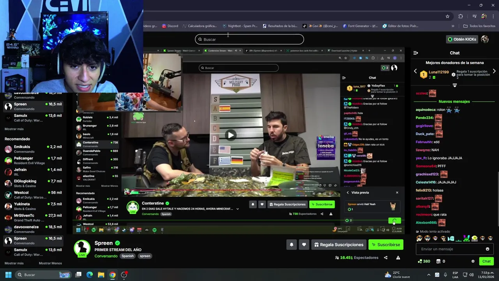Send message with green Chat button

(487, 261)
